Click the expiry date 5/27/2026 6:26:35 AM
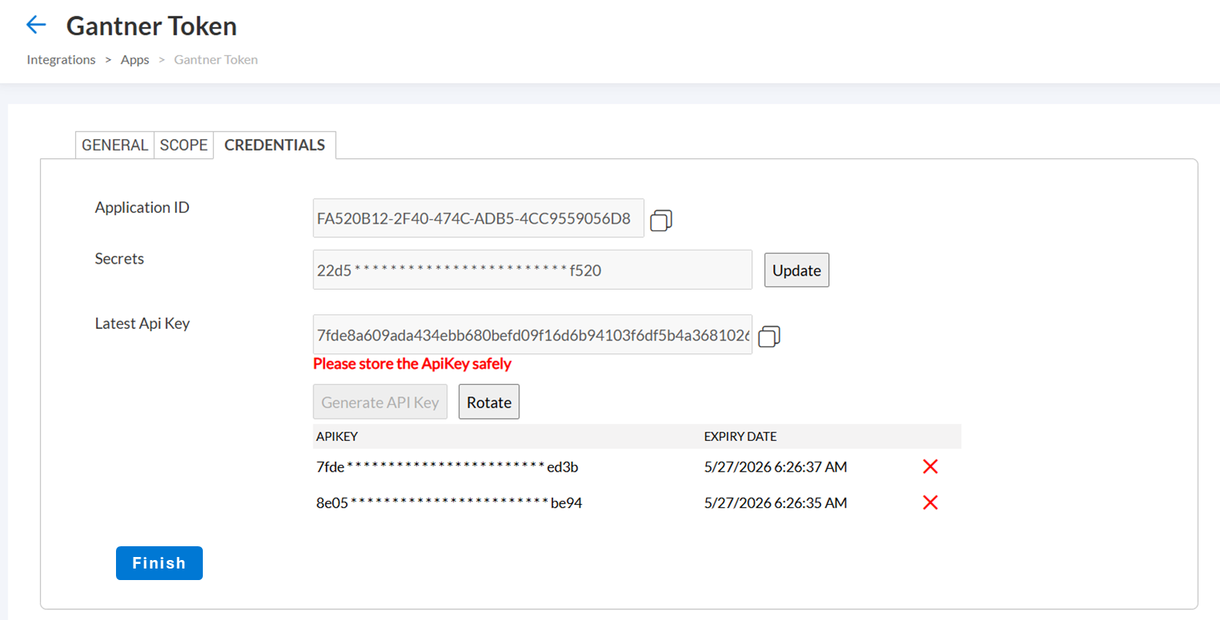The height and width of the screenshot is (620, 1220). click(x=776, y=502)
